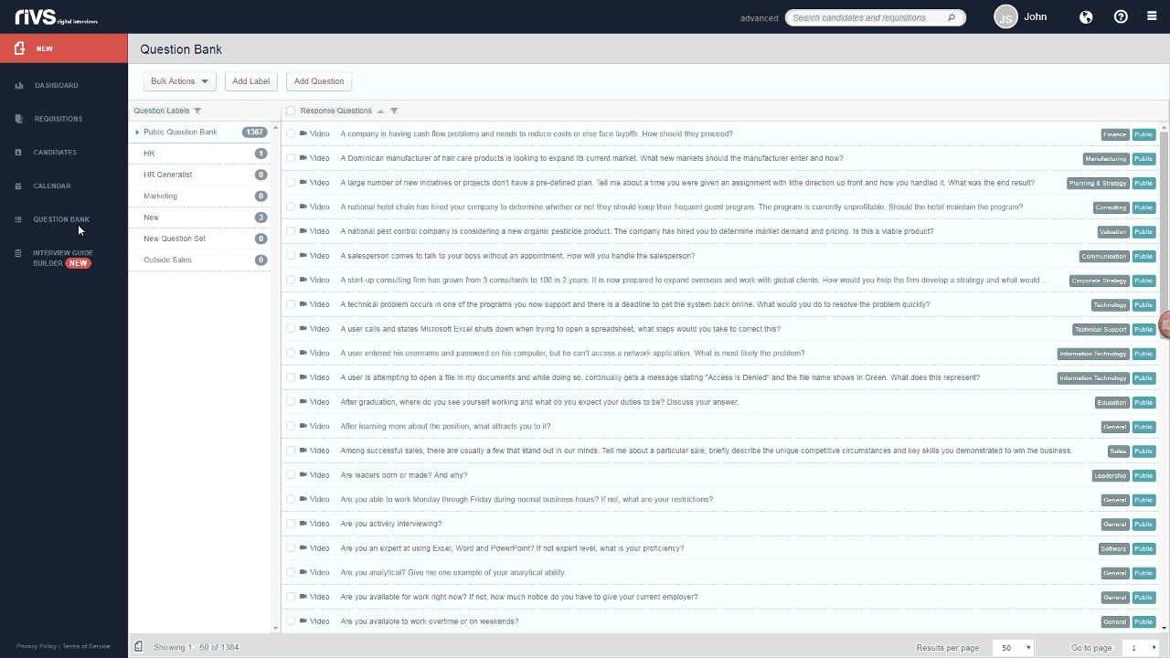Screen dimensions: 1170x658
Task: Click the Leadership tag on leaders question
Action: point(1111,475)
